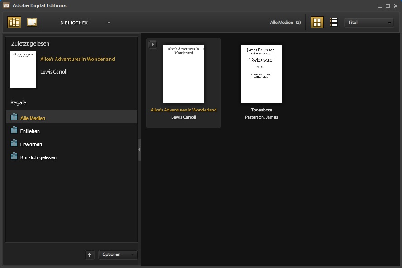The width and height of the screenshot is (402, 268).
Task: Click the Kürzlich gelesen bookshelf icon
Action: [14, 156]
